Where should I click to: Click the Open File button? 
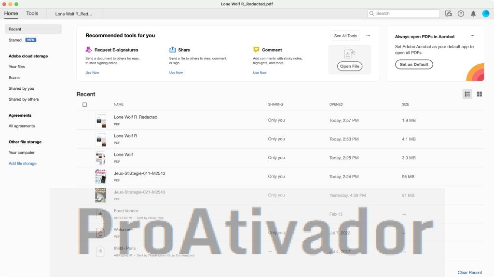coord(350,66)
